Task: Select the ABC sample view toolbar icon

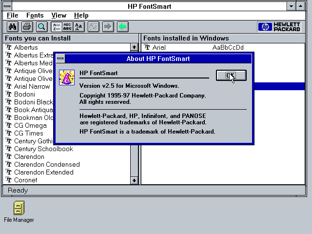Action: (x=68, y=27)
